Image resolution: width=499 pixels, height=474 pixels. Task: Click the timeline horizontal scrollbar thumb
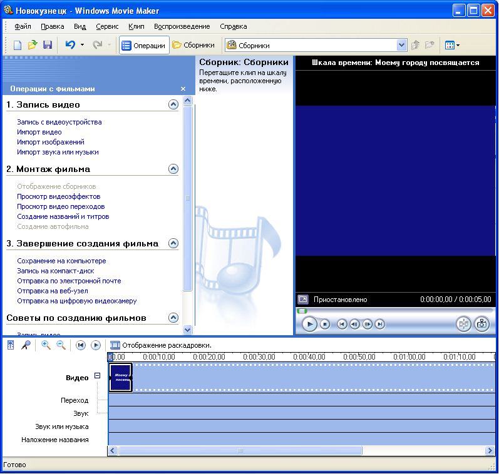tap(240, 450)
